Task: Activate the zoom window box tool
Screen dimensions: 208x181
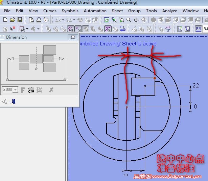Action: pos(121,20)
